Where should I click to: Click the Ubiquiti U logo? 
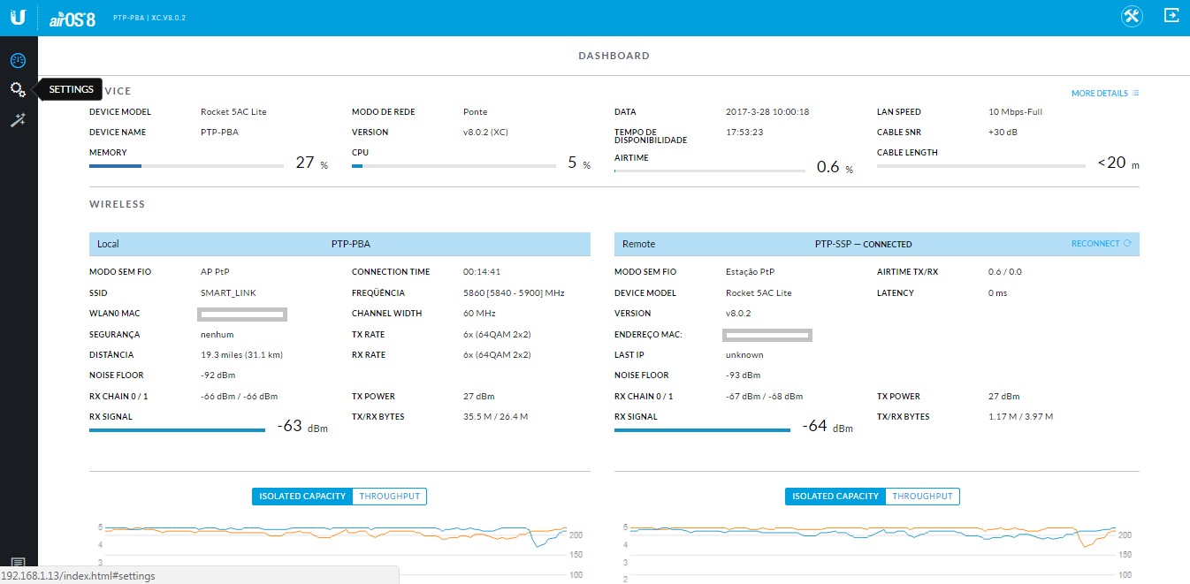coord(18,17)
